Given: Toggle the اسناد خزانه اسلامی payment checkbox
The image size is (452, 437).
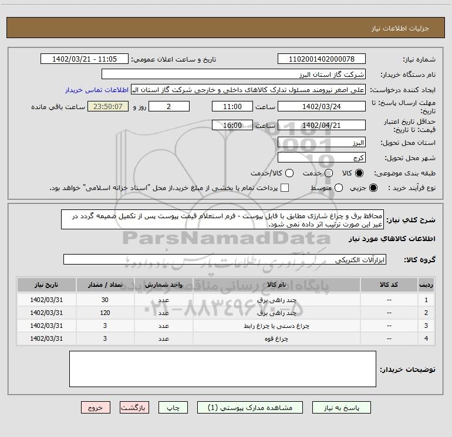Looking at the screenshot, I should coord(285,188).
